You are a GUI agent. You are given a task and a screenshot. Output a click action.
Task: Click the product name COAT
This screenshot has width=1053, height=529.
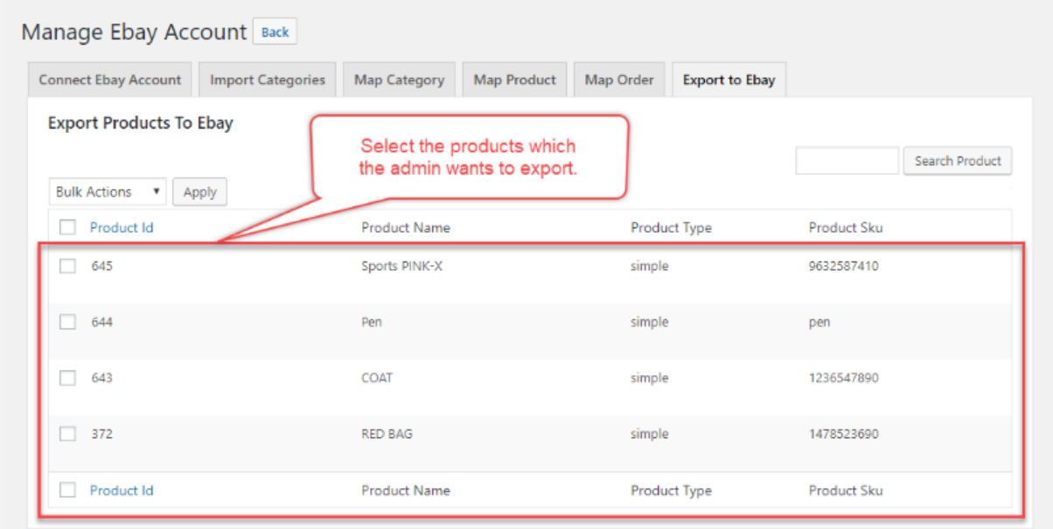tap(377, 378)
